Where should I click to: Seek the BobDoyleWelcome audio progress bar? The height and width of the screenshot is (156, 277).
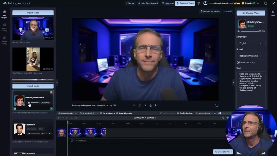pos(35,103)
